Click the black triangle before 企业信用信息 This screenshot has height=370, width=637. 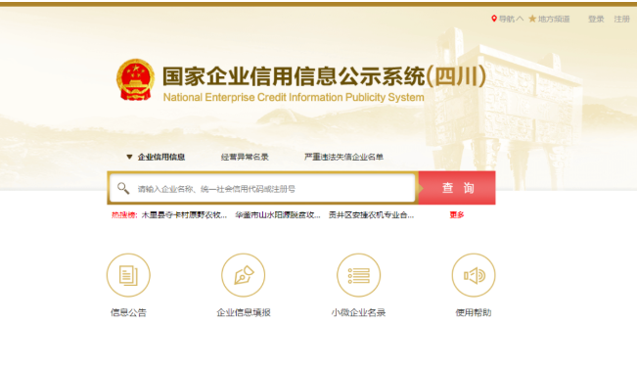click(129, 157)
